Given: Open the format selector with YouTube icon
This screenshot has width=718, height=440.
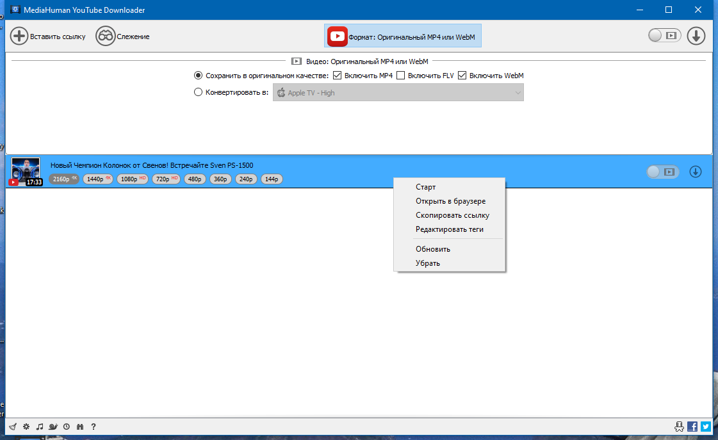Looking at the screenshot, I should click(402, 36).
